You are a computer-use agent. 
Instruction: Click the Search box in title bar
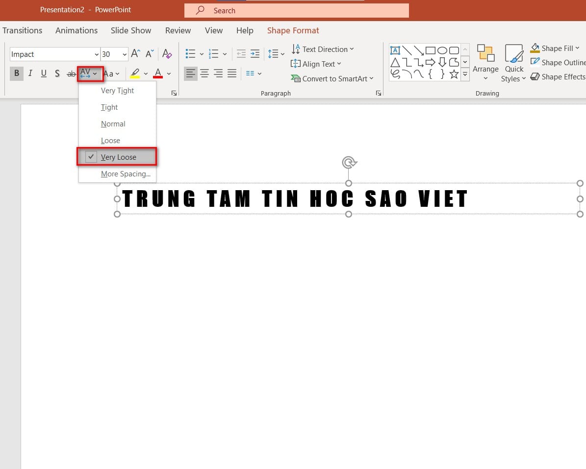[296, 10]
